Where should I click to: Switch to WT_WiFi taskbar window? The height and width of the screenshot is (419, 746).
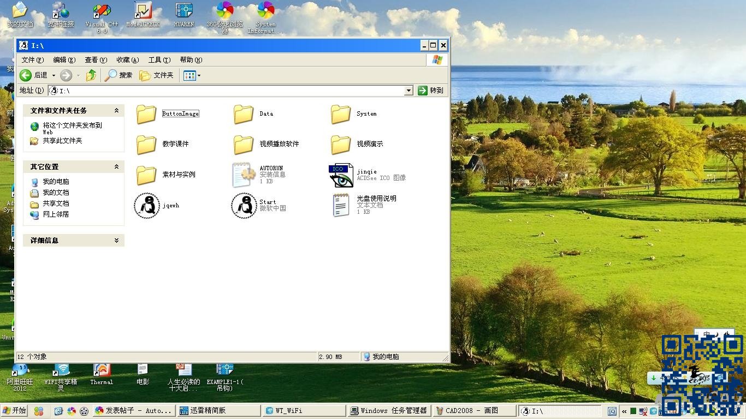pos(304,411)
